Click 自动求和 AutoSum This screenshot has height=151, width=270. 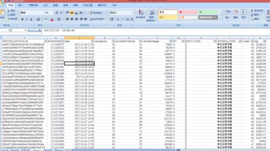pos(257,11)
